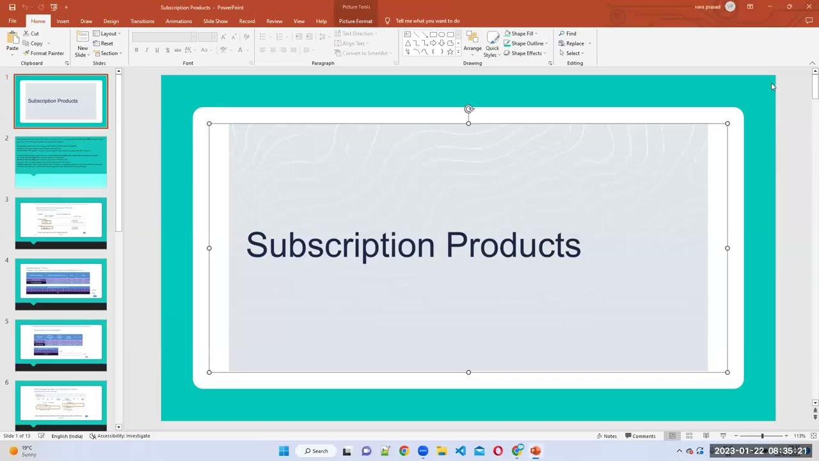Save the presentation using the floppy icon
Image resolution: width=819 pixels, height=461 pixels.
(x=12, y=7)
